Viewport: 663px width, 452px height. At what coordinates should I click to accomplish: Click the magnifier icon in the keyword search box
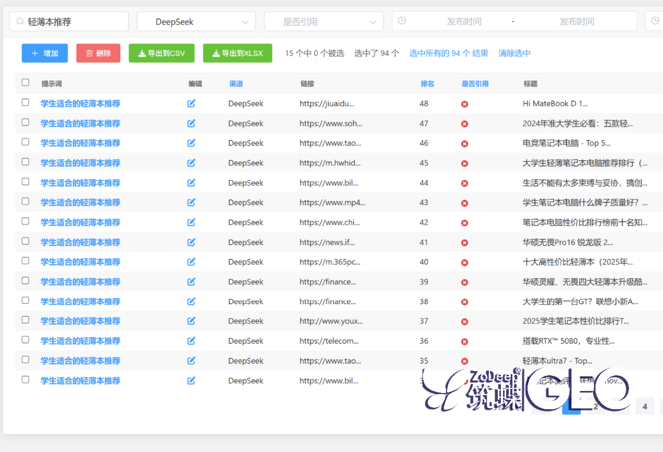pos(20,21)
